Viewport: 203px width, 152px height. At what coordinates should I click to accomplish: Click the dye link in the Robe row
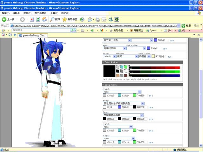151,142
